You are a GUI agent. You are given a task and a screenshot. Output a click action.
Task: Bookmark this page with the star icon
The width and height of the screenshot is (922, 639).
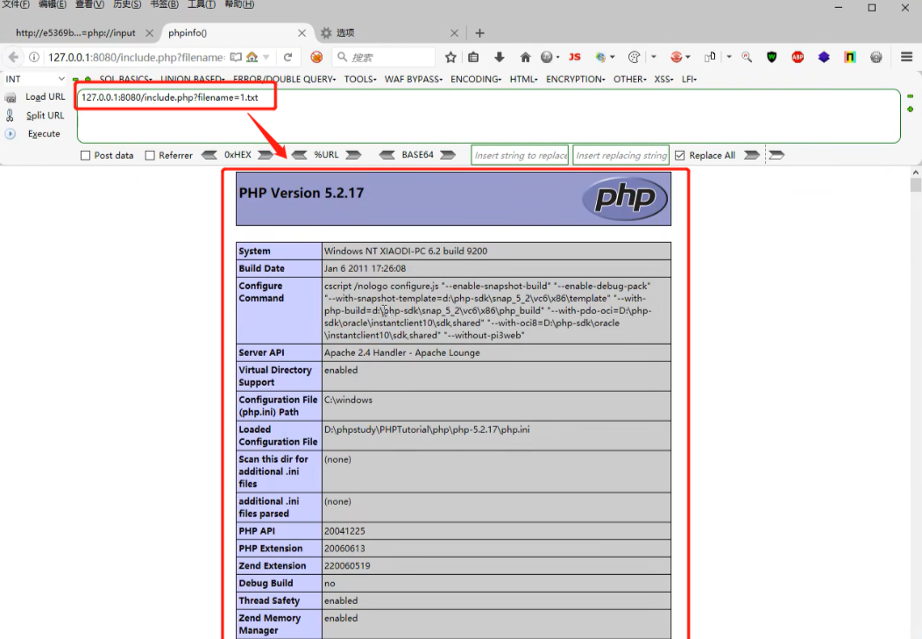tap(450, 57)
